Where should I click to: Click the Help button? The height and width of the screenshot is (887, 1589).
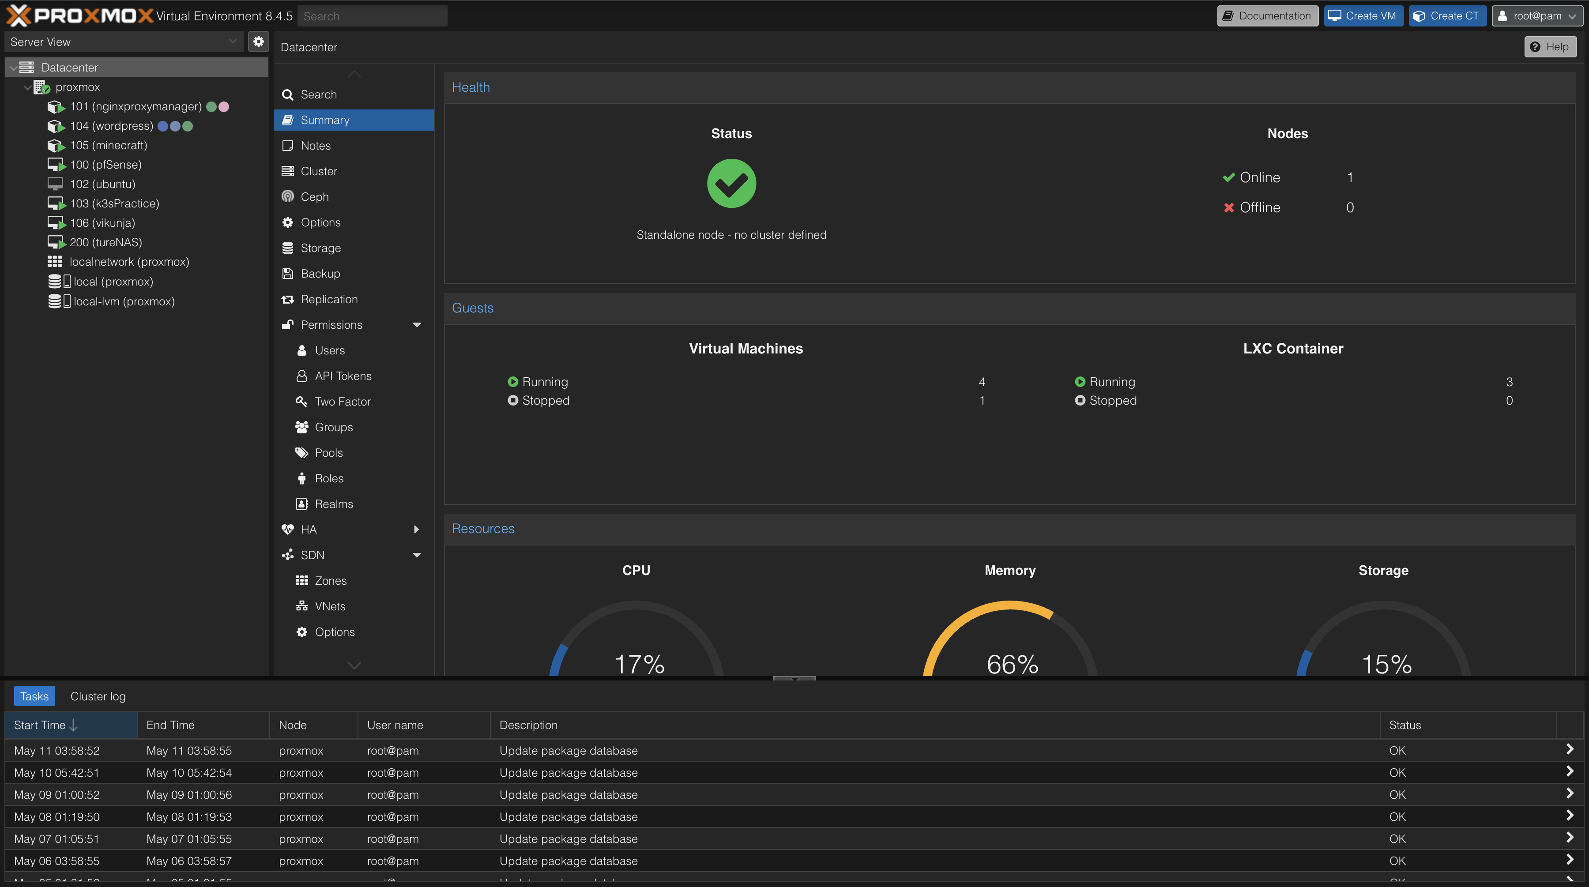point(1550,47)
